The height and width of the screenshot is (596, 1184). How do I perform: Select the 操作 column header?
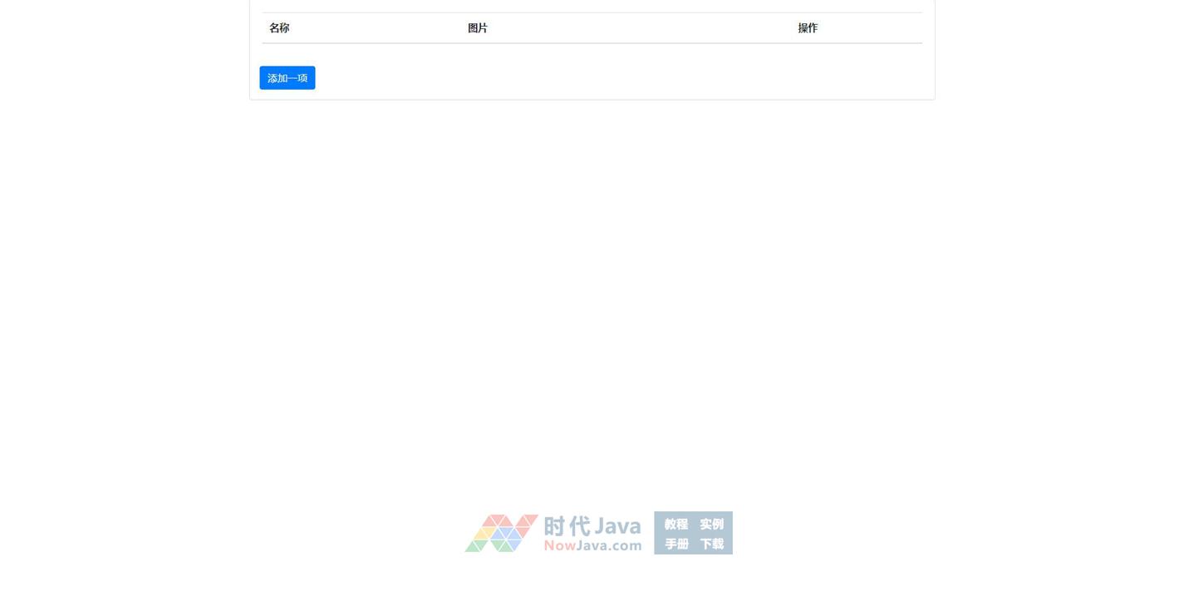click(x=808, y=28)
